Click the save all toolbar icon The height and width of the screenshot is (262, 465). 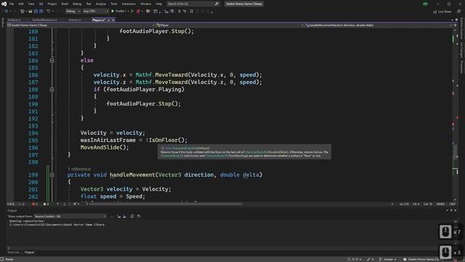click(x=41, y=12)
